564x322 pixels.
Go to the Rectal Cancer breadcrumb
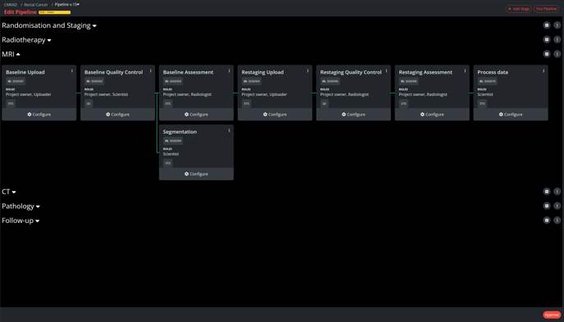tap(36, 5)
